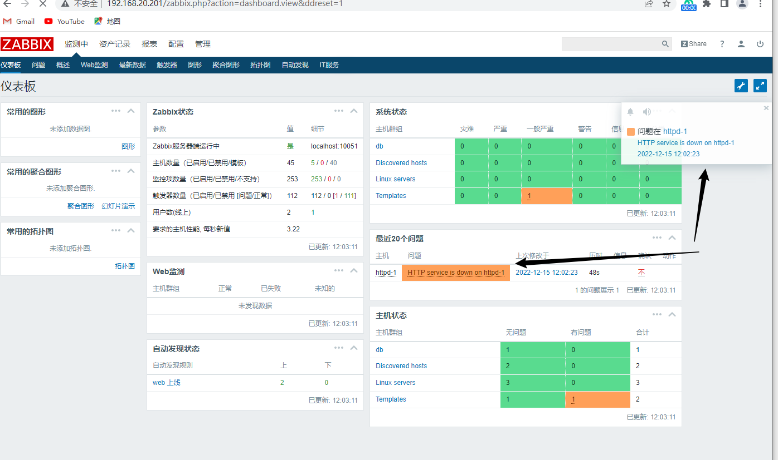Close the httpd-1 problem notification popup

click(x=766, y=108)
